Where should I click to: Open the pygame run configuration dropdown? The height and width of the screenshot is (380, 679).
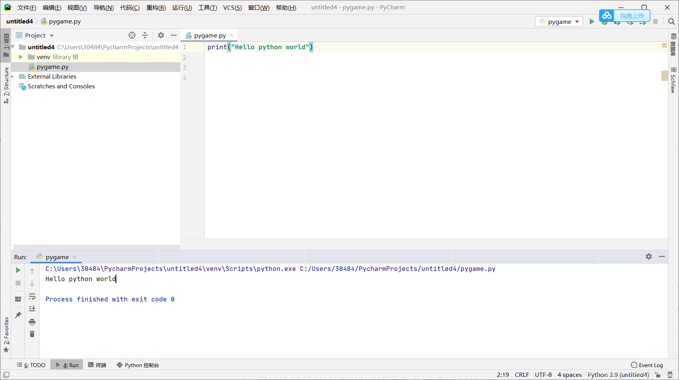[559, 22]
